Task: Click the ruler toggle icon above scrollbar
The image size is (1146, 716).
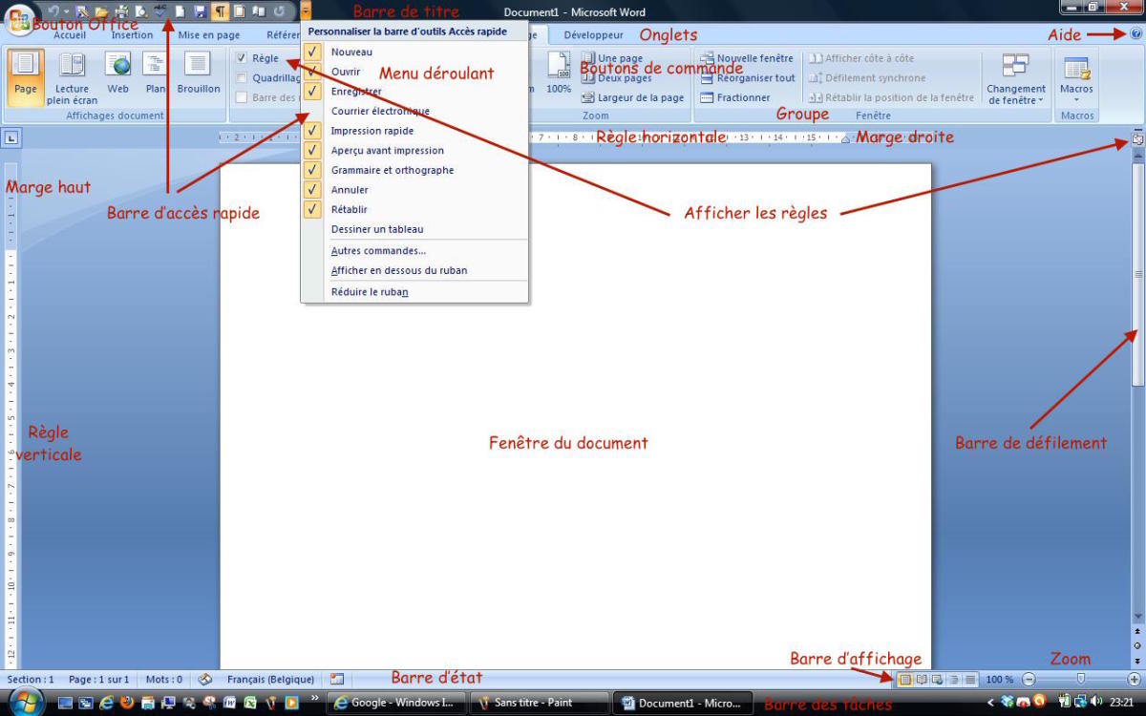Action: pos(1136,139)
